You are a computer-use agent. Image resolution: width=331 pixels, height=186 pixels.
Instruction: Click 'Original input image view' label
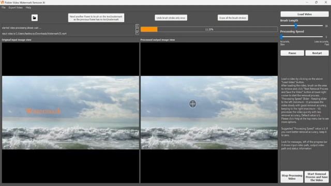click(x=17, y=40)
